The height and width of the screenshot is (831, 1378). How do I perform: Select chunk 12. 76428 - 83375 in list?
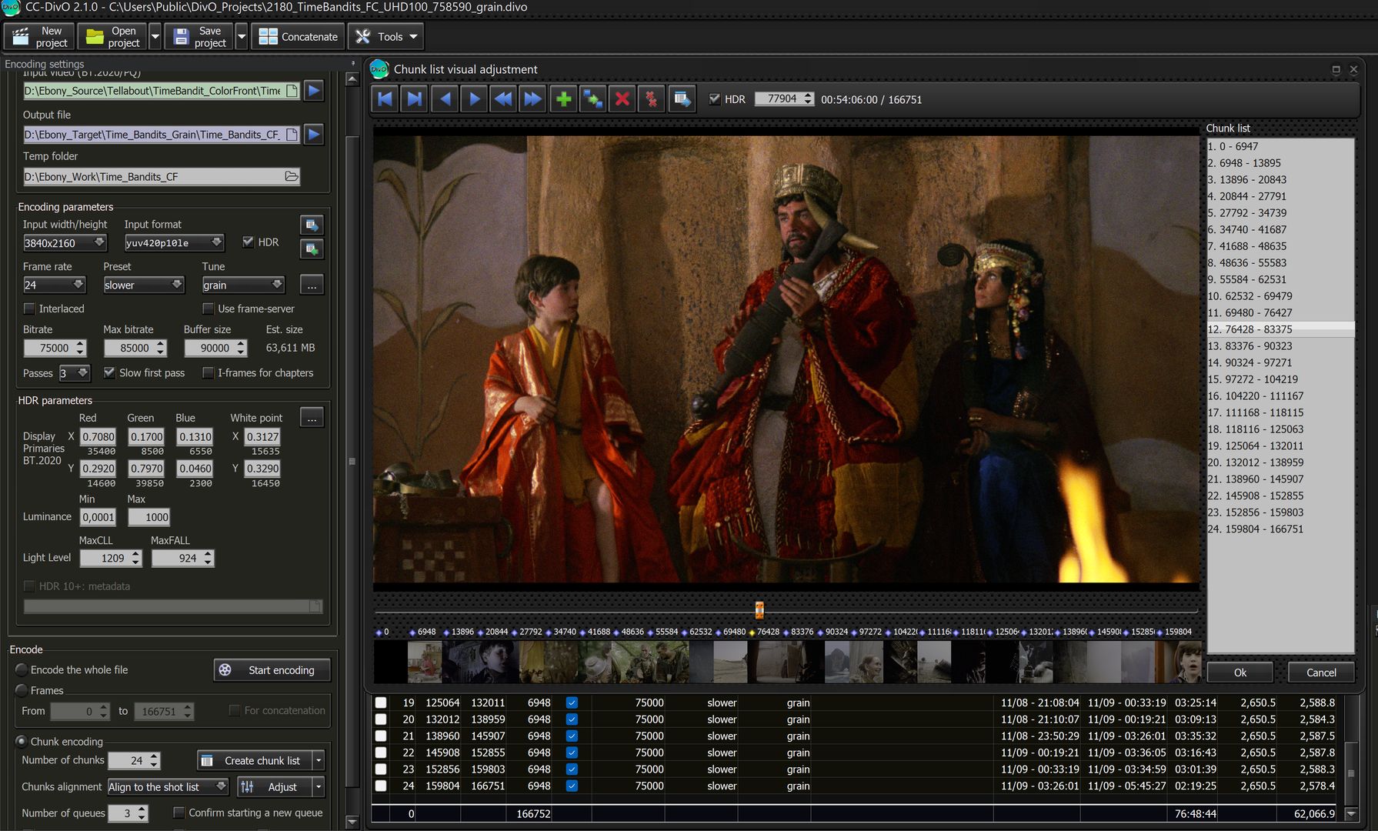(1280, 329)
